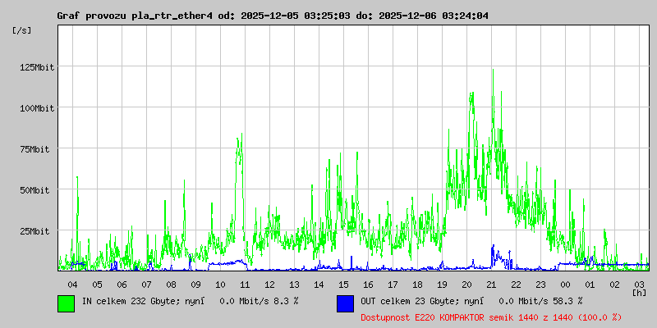657x328 pixels.
Task: Click the '[h]' hour unit label
Action: click(639, 292)
